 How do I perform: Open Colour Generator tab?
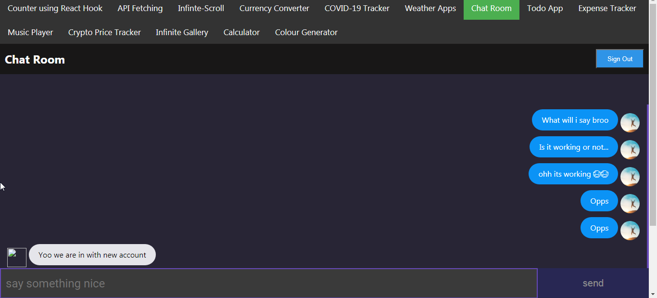pyautogui.click(x=306, y=32)
